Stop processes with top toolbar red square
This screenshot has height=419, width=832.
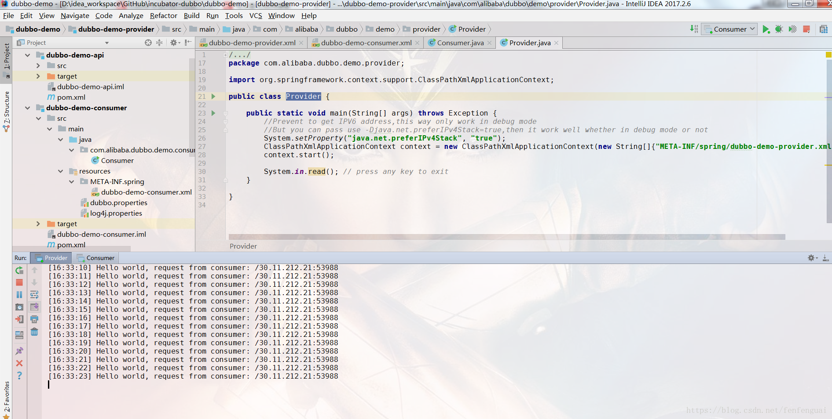click(806, 29)
